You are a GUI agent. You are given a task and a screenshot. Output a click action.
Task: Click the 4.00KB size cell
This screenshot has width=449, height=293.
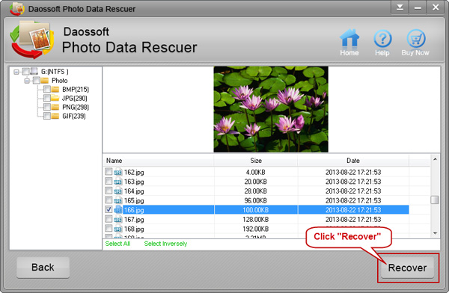coord(256,172)
